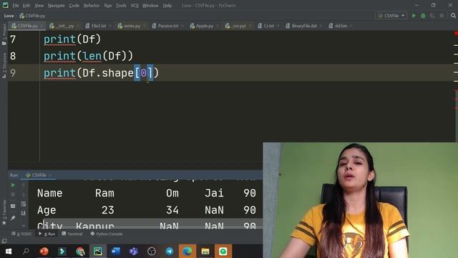458x258 pixels.
Task: Open Windows taskbar search
Action: click(x=26, y=252)
